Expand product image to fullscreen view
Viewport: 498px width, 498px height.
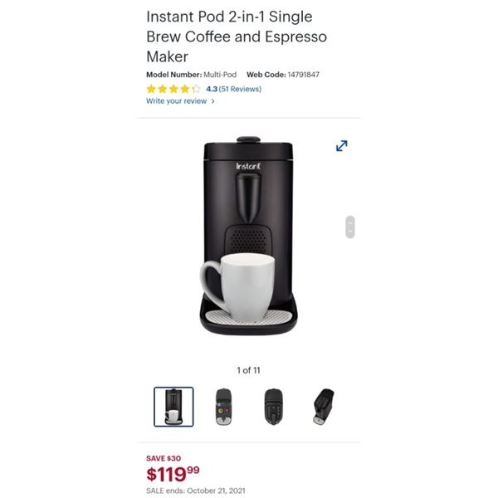pos(341,146)
